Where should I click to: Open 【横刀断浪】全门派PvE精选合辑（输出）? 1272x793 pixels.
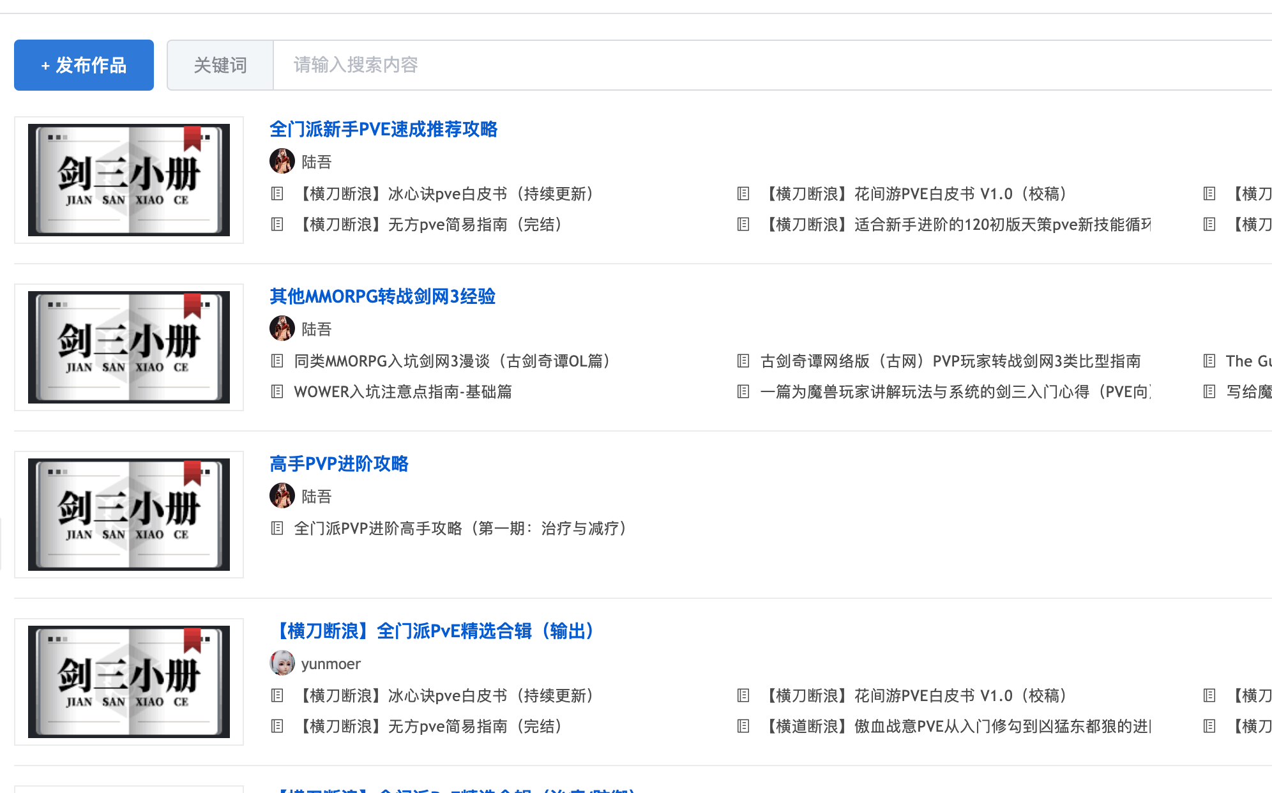434,631
